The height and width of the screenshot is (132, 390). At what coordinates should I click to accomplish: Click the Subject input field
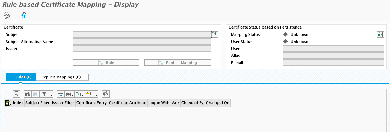(x=142, y=34)
